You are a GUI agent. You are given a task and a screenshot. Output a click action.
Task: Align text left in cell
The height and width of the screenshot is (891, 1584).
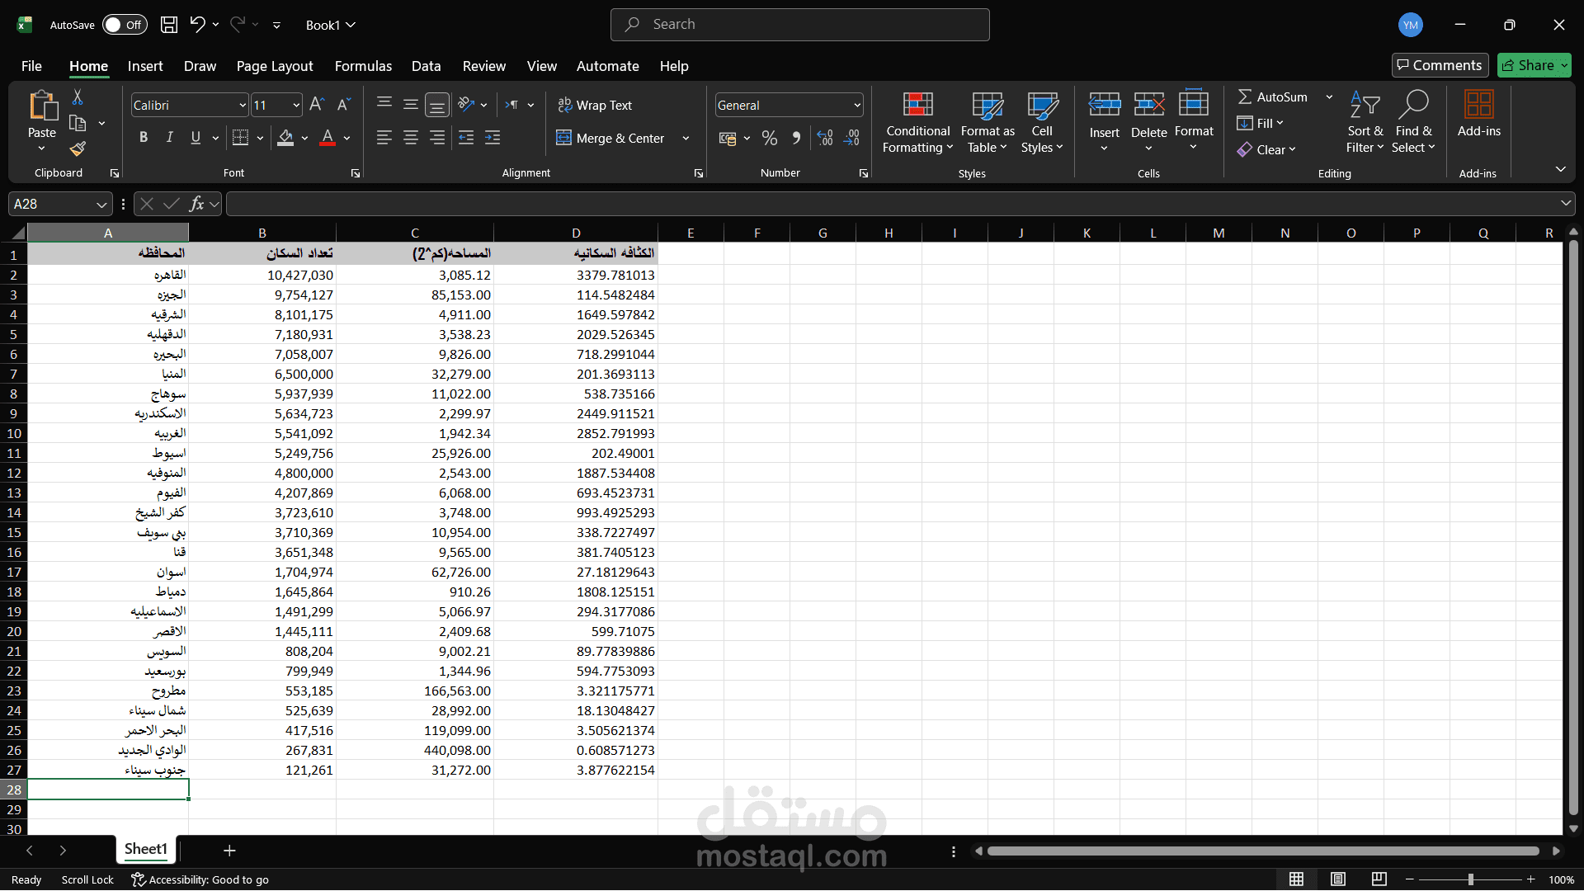(384, 138)
